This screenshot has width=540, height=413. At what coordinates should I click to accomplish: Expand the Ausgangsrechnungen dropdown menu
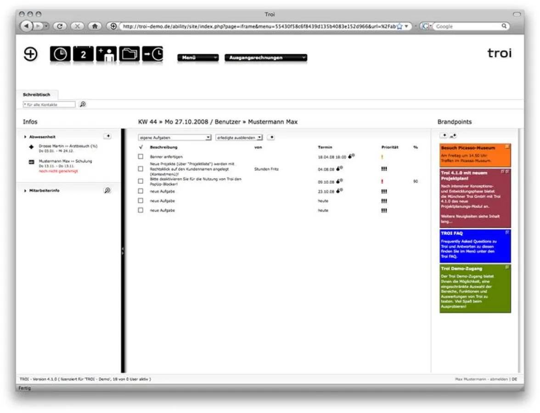click(x=265, y=58)
